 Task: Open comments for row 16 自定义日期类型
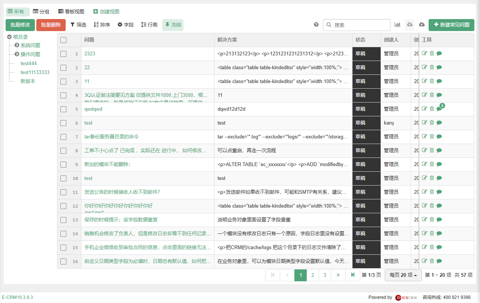439,261
